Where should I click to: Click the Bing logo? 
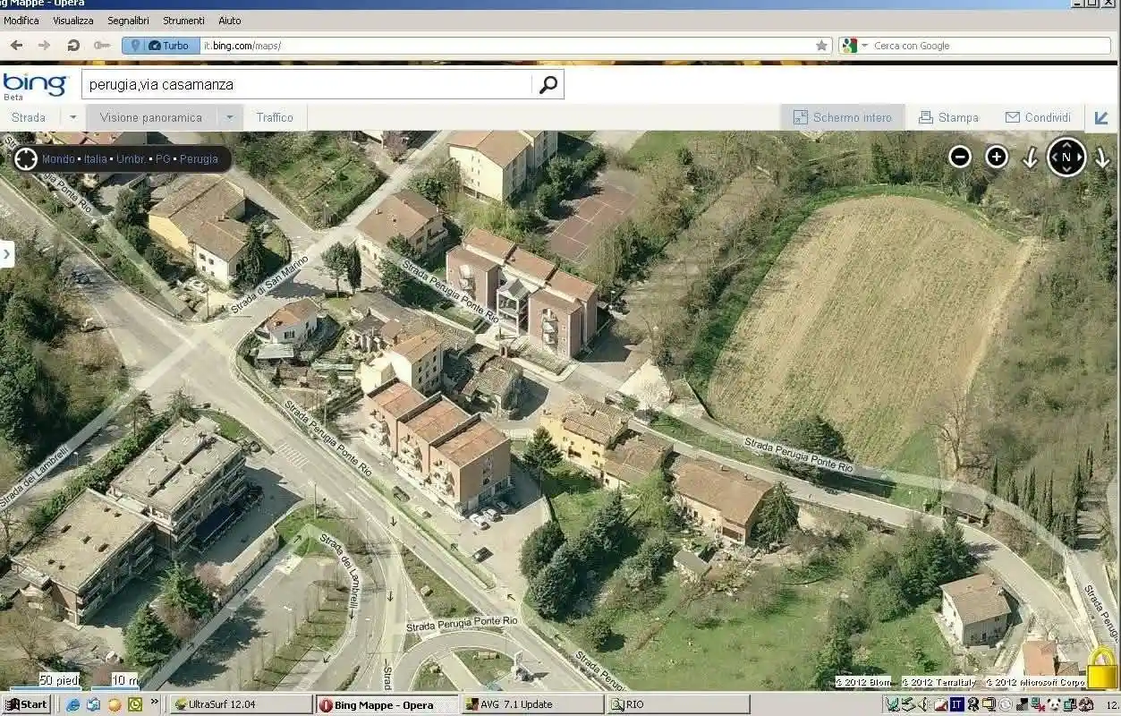pos(35,85)
